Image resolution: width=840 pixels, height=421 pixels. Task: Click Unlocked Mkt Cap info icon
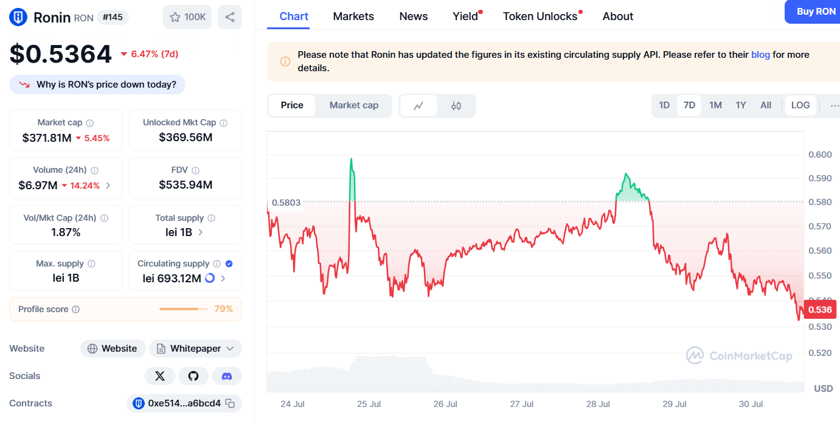224,123
